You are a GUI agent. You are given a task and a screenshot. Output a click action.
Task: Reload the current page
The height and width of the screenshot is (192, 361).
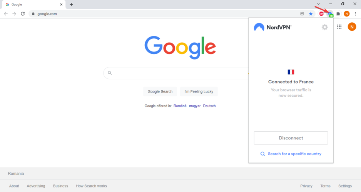(23, 14)
